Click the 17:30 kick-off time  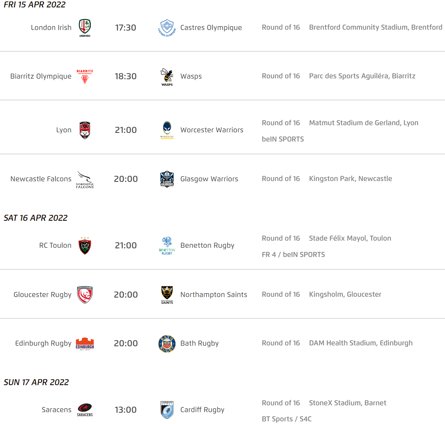coord(126,28)
